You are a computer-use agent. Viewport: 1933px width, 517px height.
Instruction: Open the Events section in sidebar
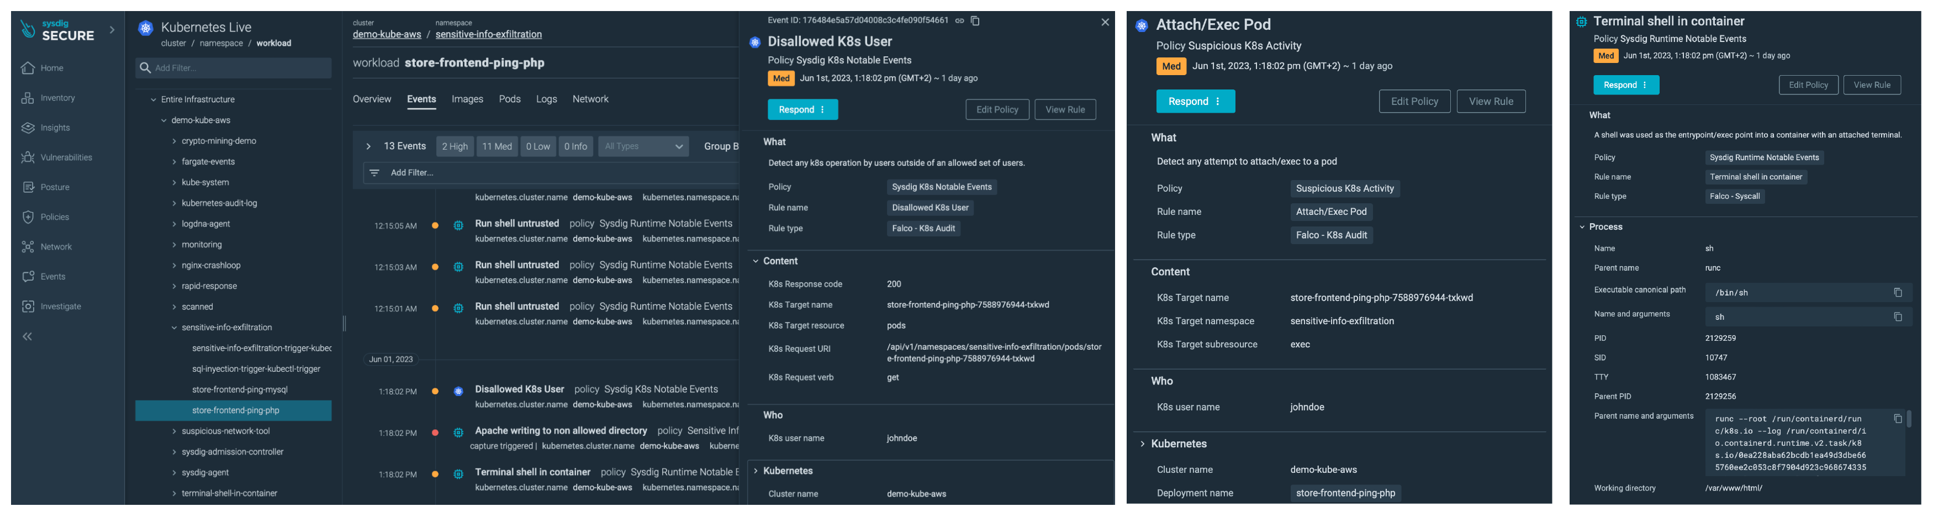(44, 277)
